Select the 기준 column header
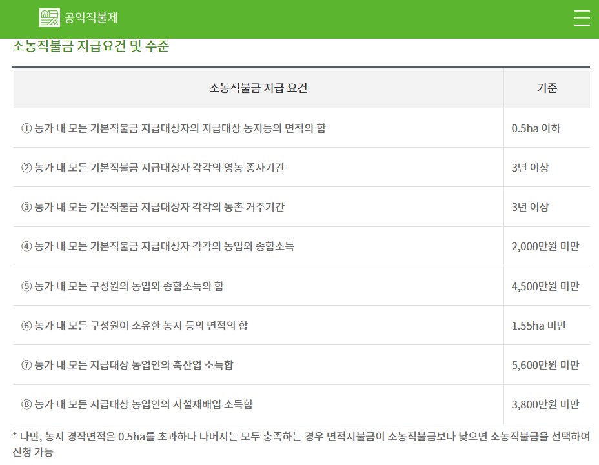This screenshot has width=599, height=465. click(x=547, y=88)
